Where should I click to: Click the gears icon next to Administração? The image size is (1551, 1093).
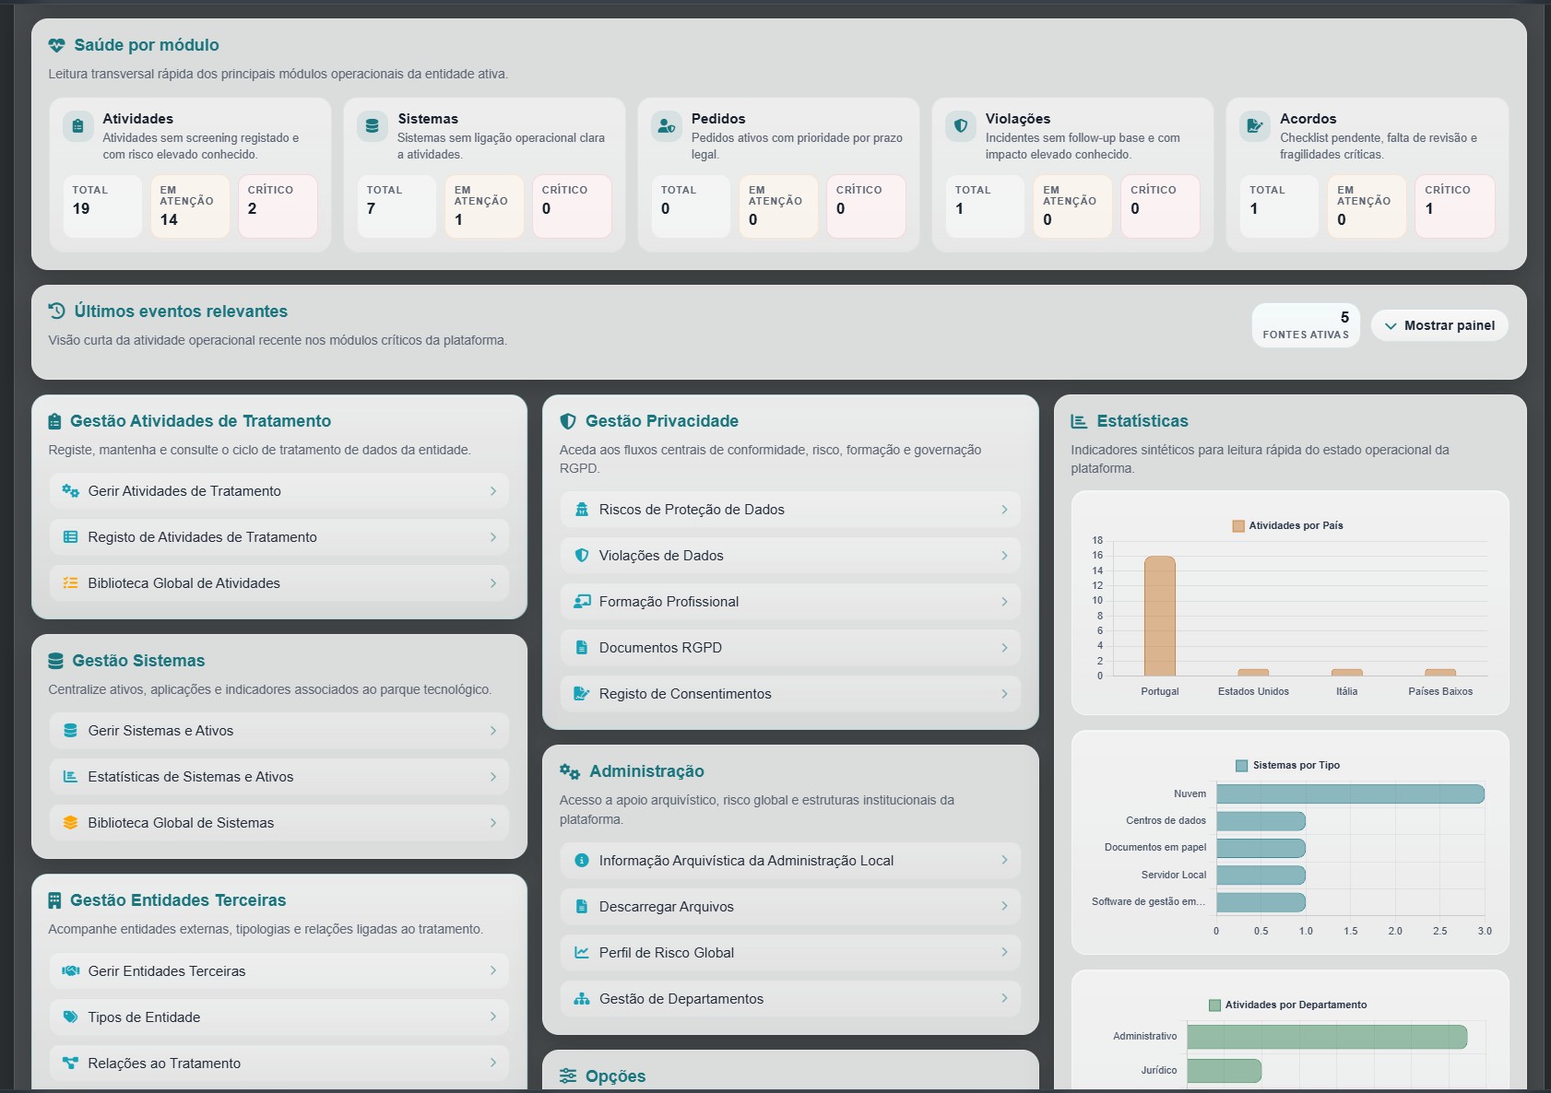coord(570,771)
